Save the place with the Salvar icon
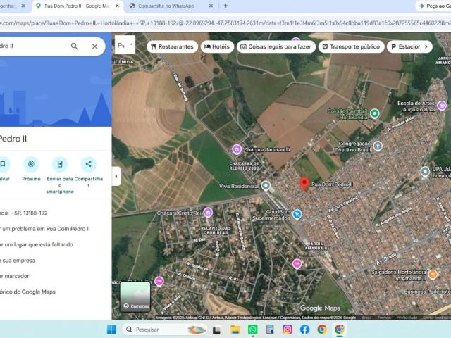451x338 pixels. (x=3, y=164)
